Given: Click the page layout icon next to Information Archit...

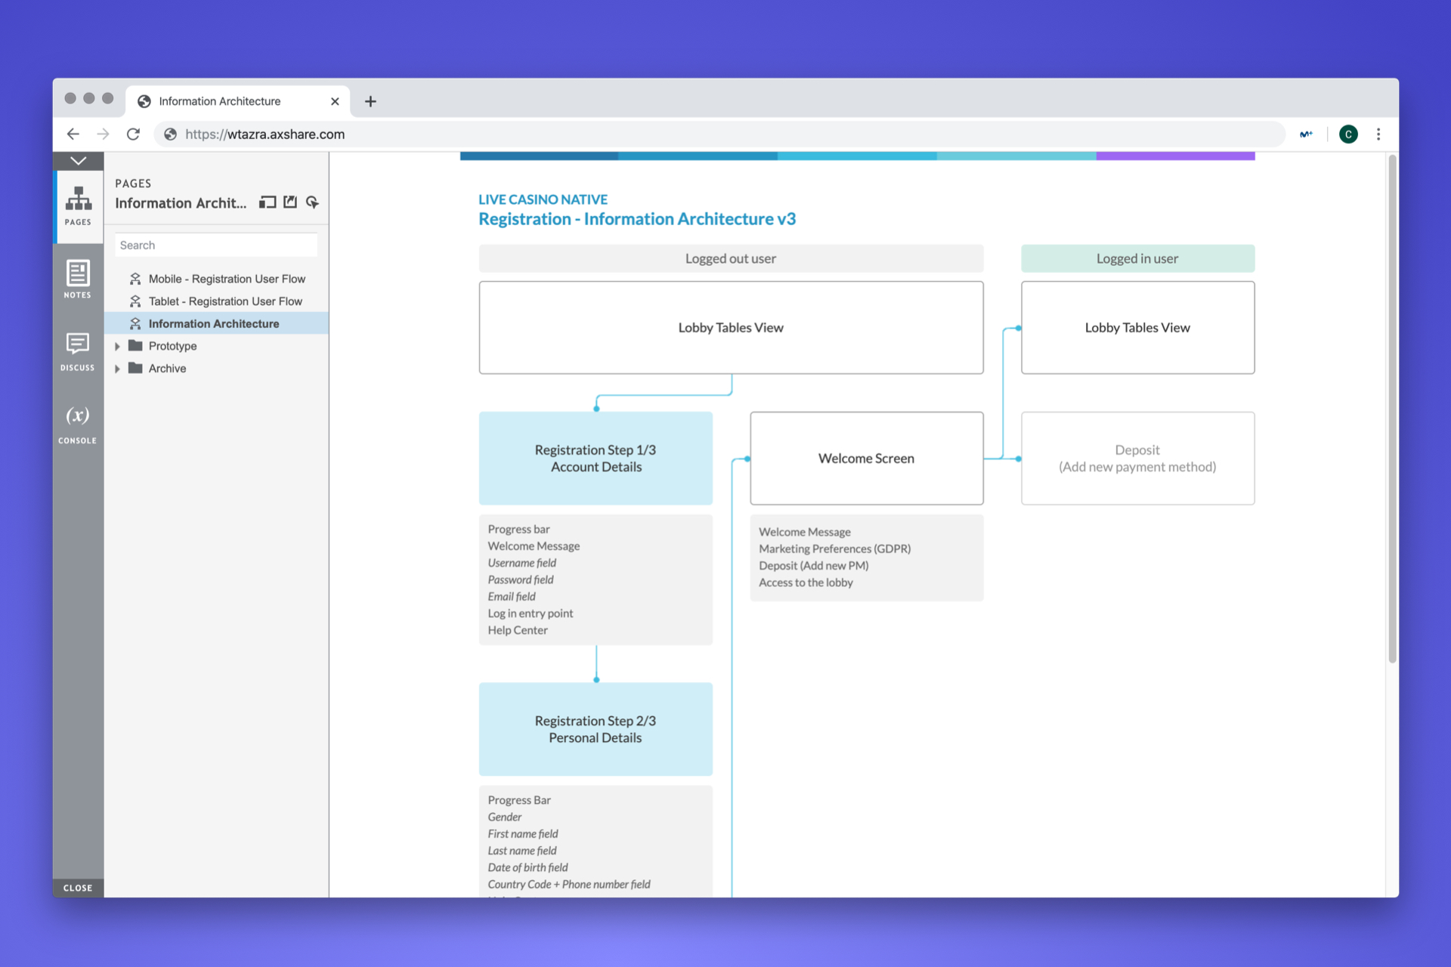Looking at the screenshot, I should 267,202.
